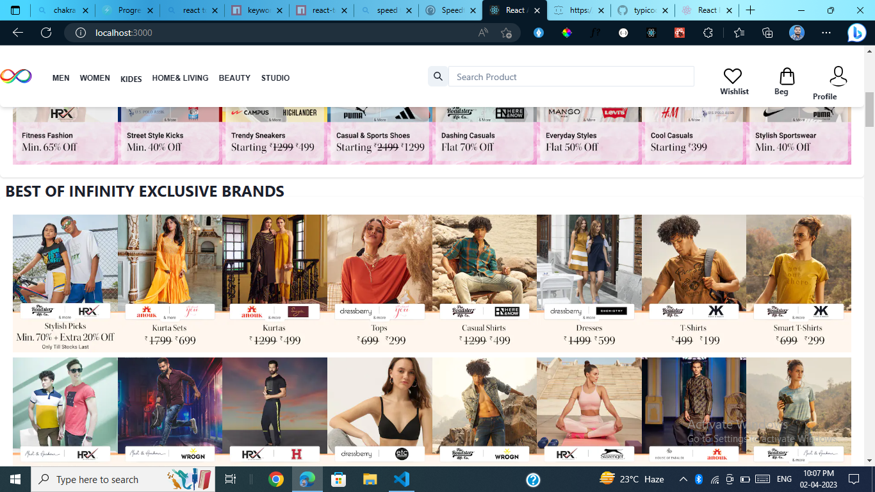Open the shopping Beg icon
This screenshot has height=492, width=875.
(787, 76)
